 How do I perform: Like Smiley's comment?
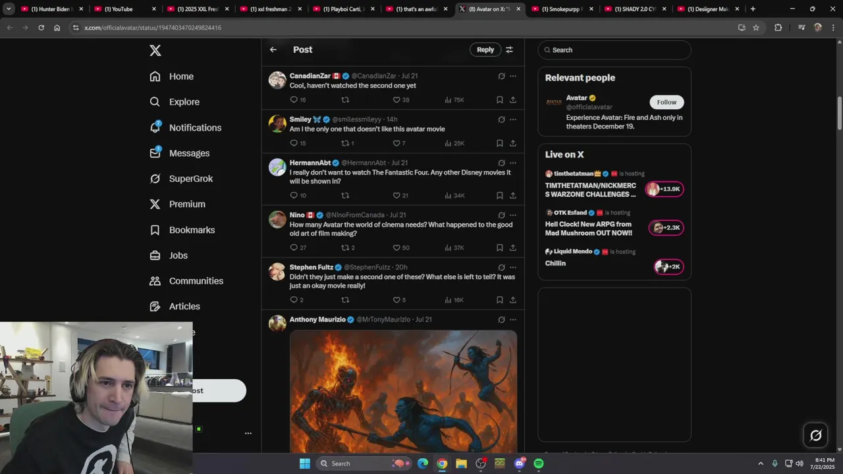pos(396,144)
